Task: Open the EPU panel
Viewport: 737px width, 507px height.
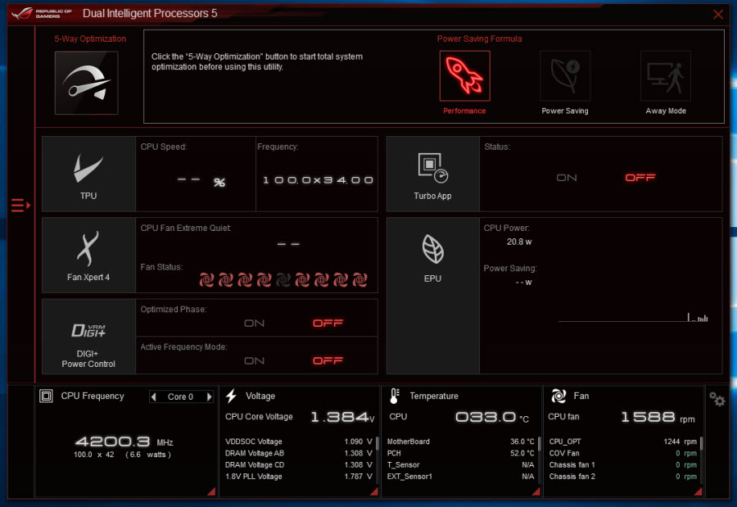Action: (432, 296)
